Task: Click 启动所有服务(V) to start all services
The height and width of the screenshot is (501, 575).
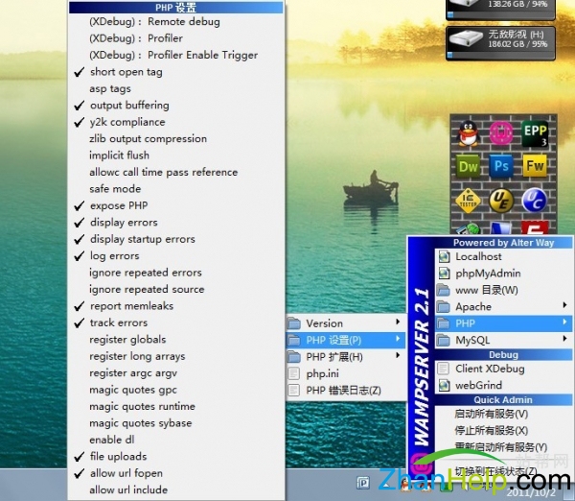Action: (491, 414)
